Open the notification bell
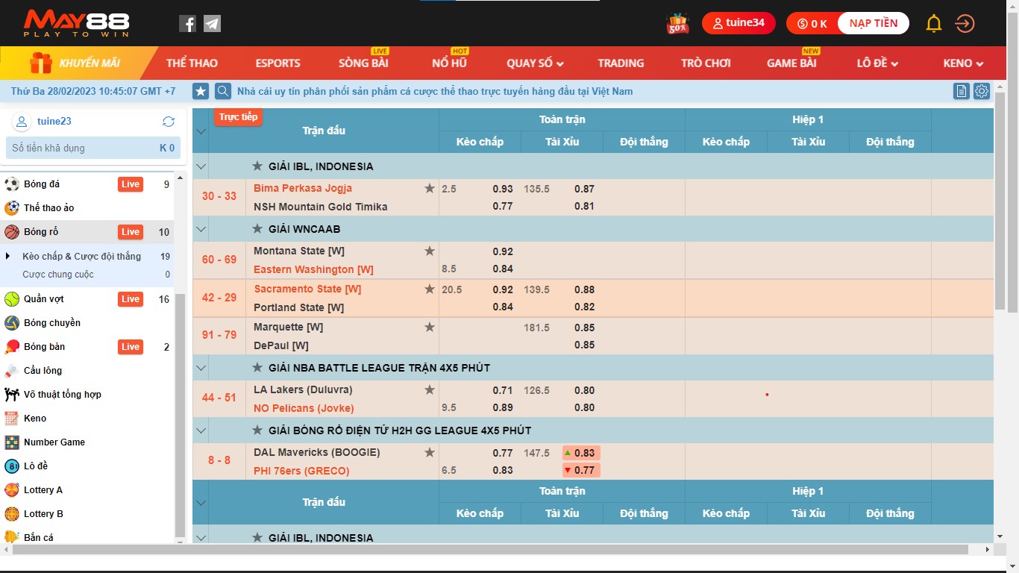This screenshot has height=573, width=1019. [x=934, y=23]
